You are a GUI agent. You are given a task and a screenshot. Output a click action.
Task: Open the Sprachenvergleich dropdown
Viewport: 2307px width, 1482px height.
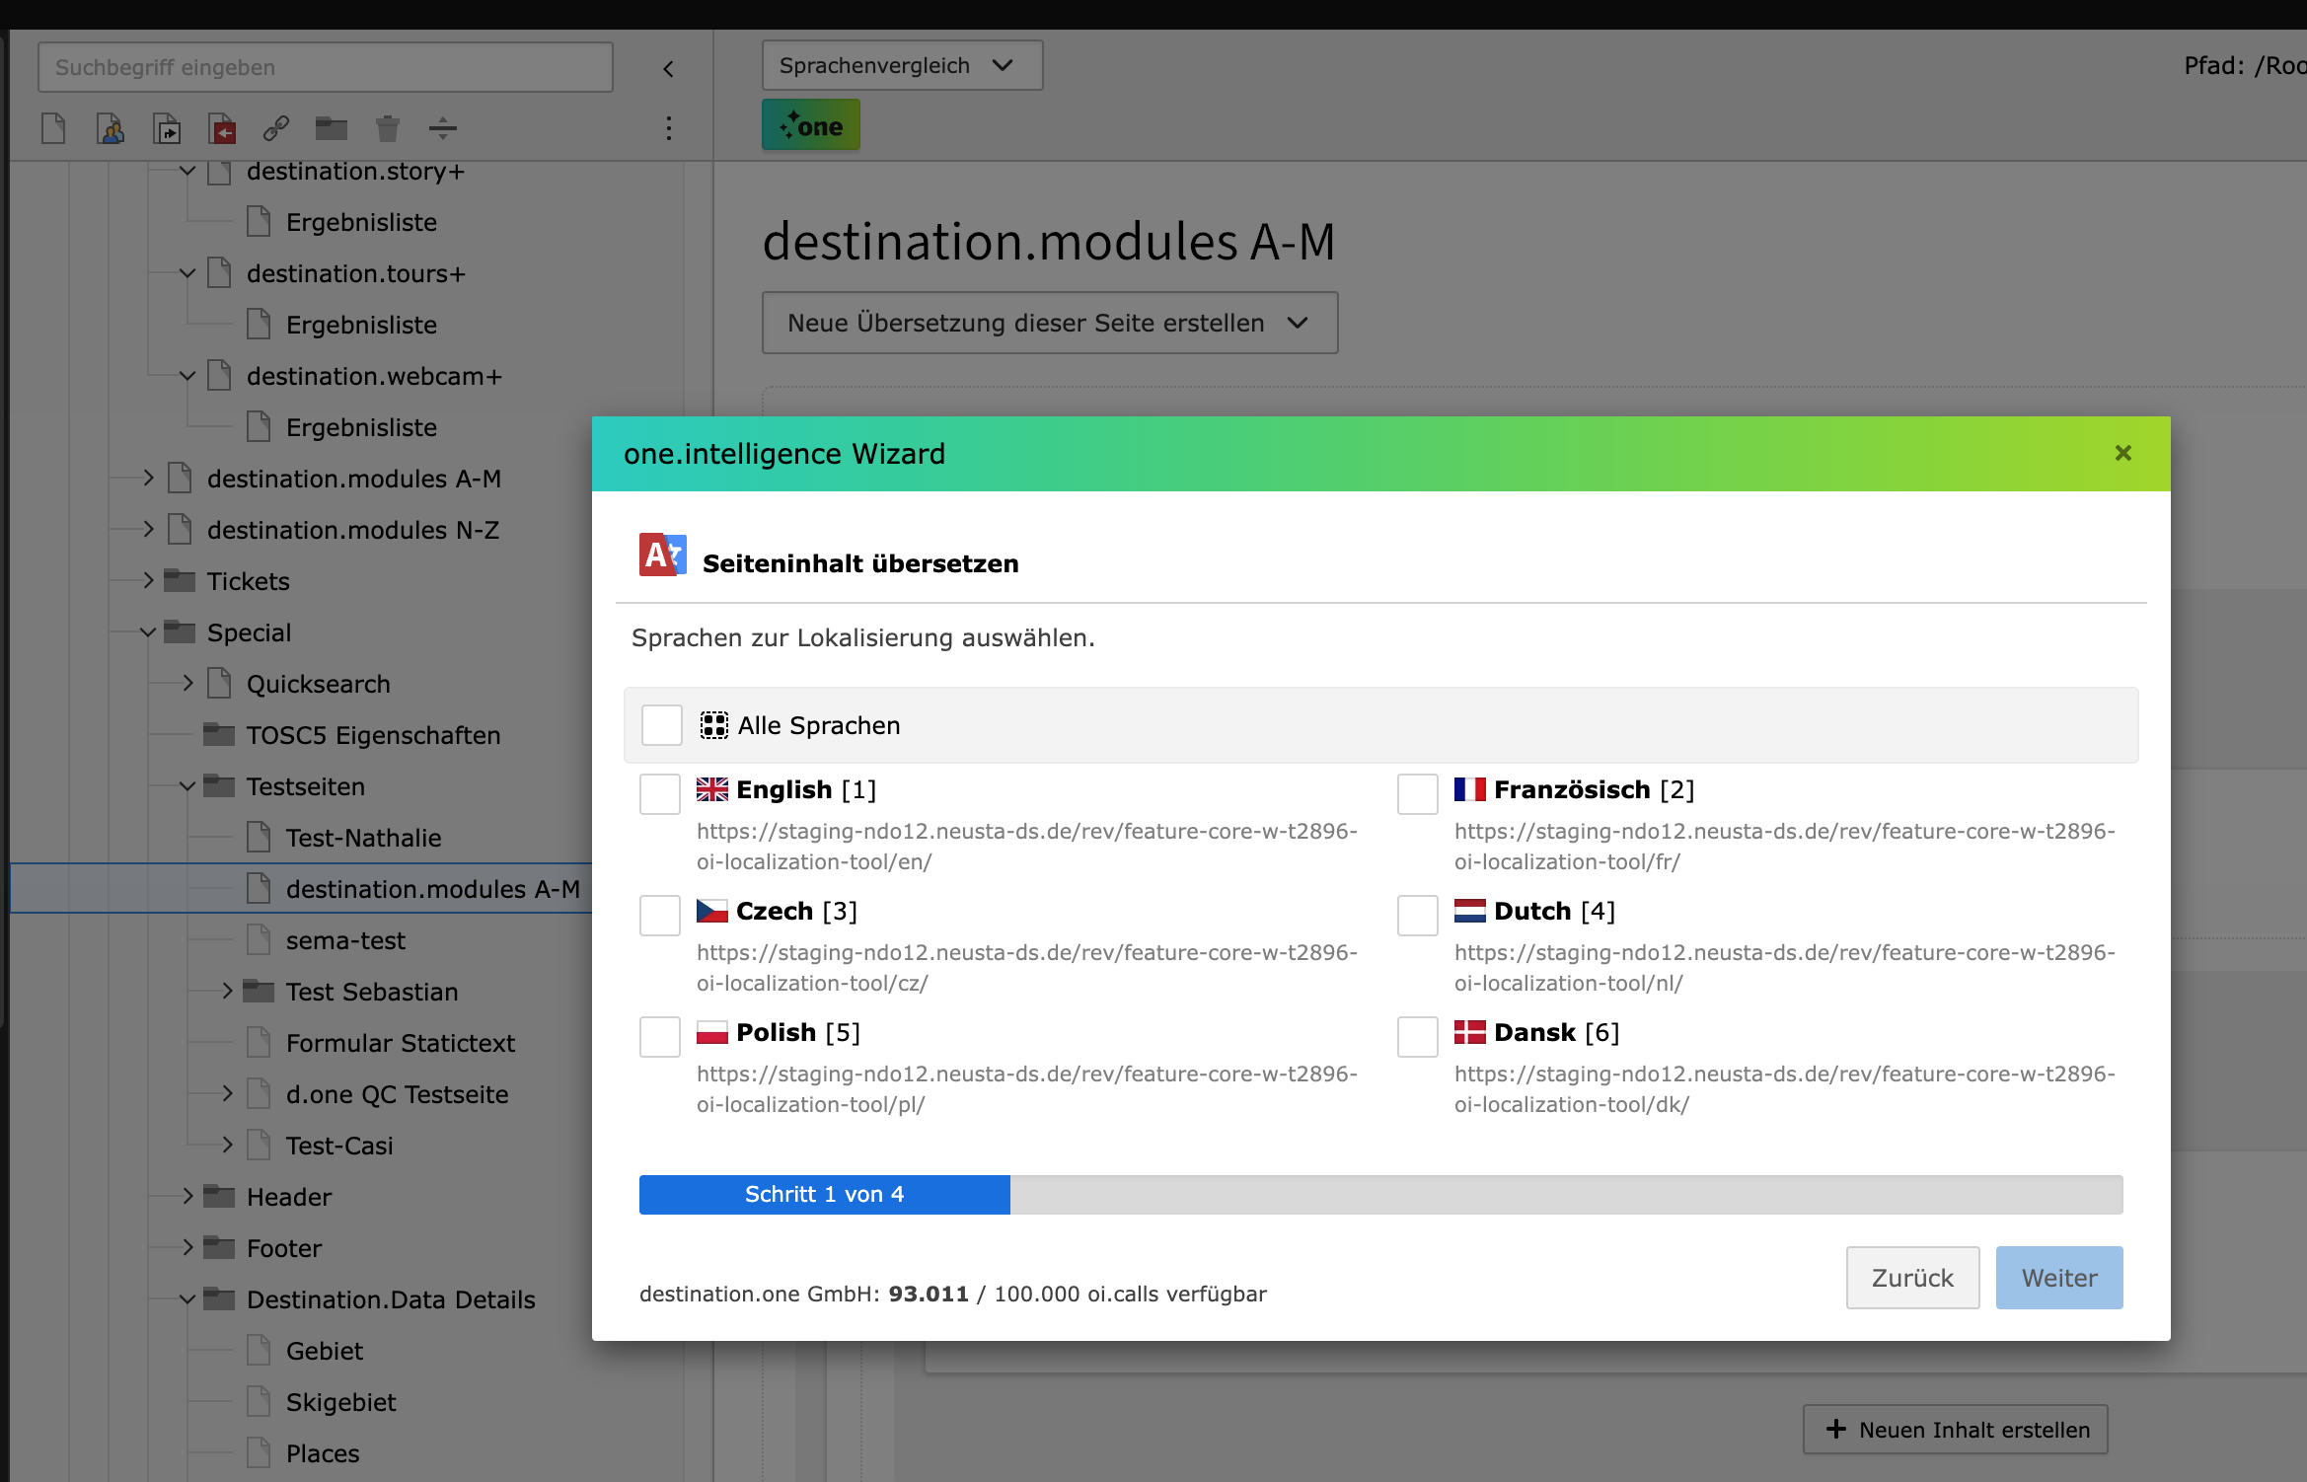click(x=901, y=65)
